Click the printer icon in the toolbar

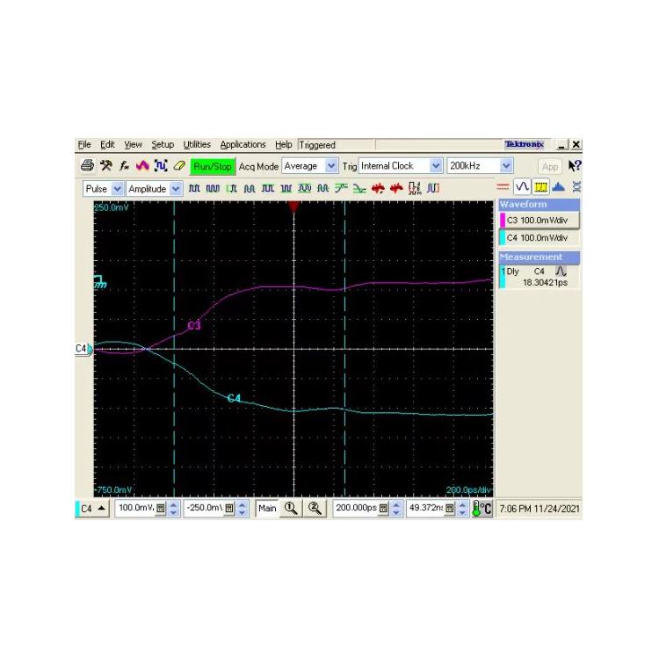(87, 165)
